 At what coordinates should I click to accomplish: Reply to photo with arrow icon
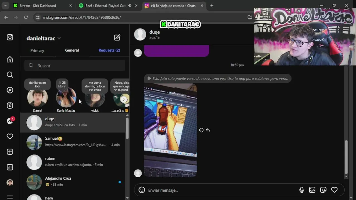(208, 130)
